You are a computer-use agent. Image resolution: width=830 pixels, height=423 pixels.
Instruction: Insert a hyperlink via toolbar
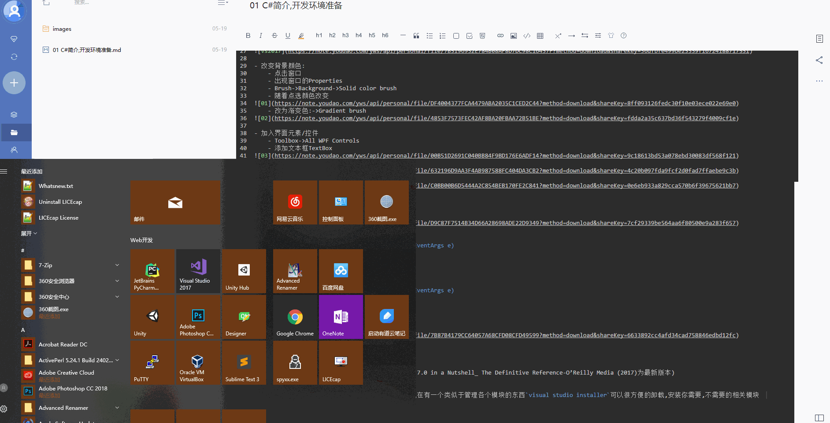[x=500, y=36]
